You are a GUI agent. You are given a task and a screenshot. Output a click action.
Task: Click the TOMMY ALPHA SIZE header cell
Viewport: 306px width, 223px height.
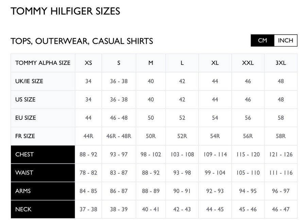click(x=43, y=63)
